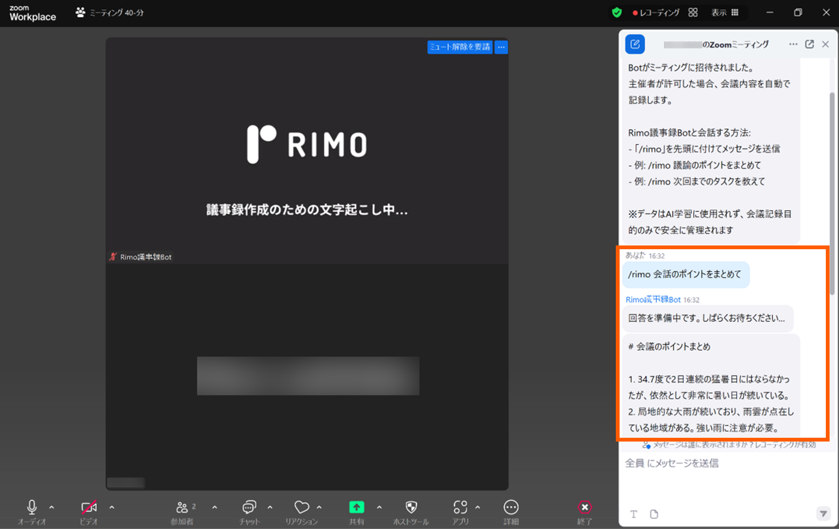Open Host Tools shield icon
The image size is (839, 529).
(411, 507)
